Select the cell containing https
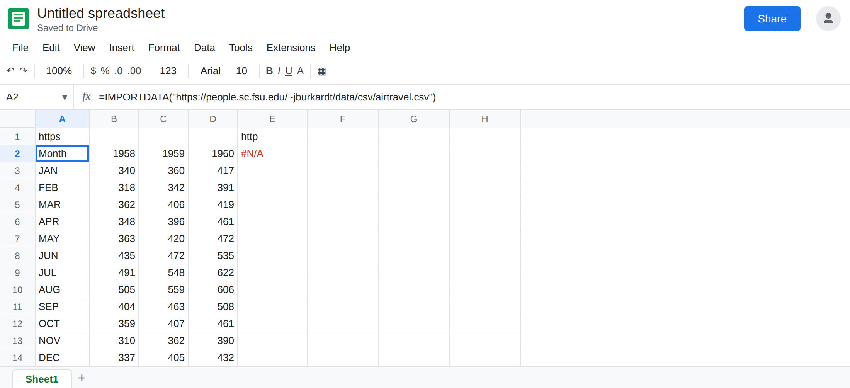 click(62, 136)
